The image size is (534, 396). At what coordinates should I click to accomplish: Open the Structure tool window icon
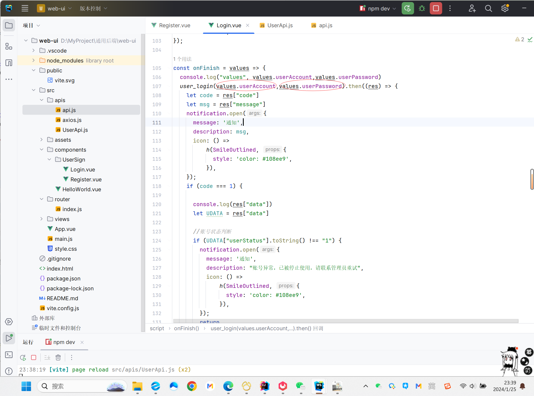(x=9, y=46)
